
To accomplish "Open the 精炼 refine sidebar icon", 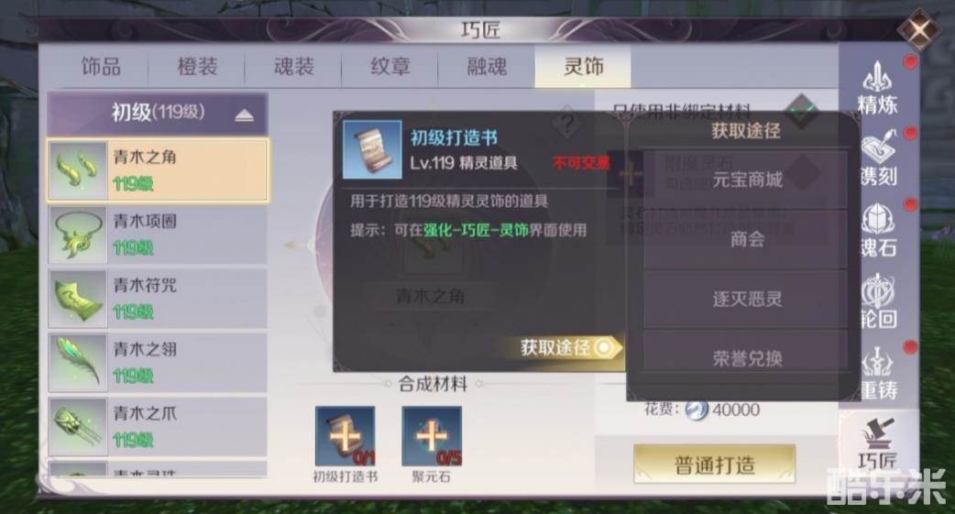I will tap(877, 88).
